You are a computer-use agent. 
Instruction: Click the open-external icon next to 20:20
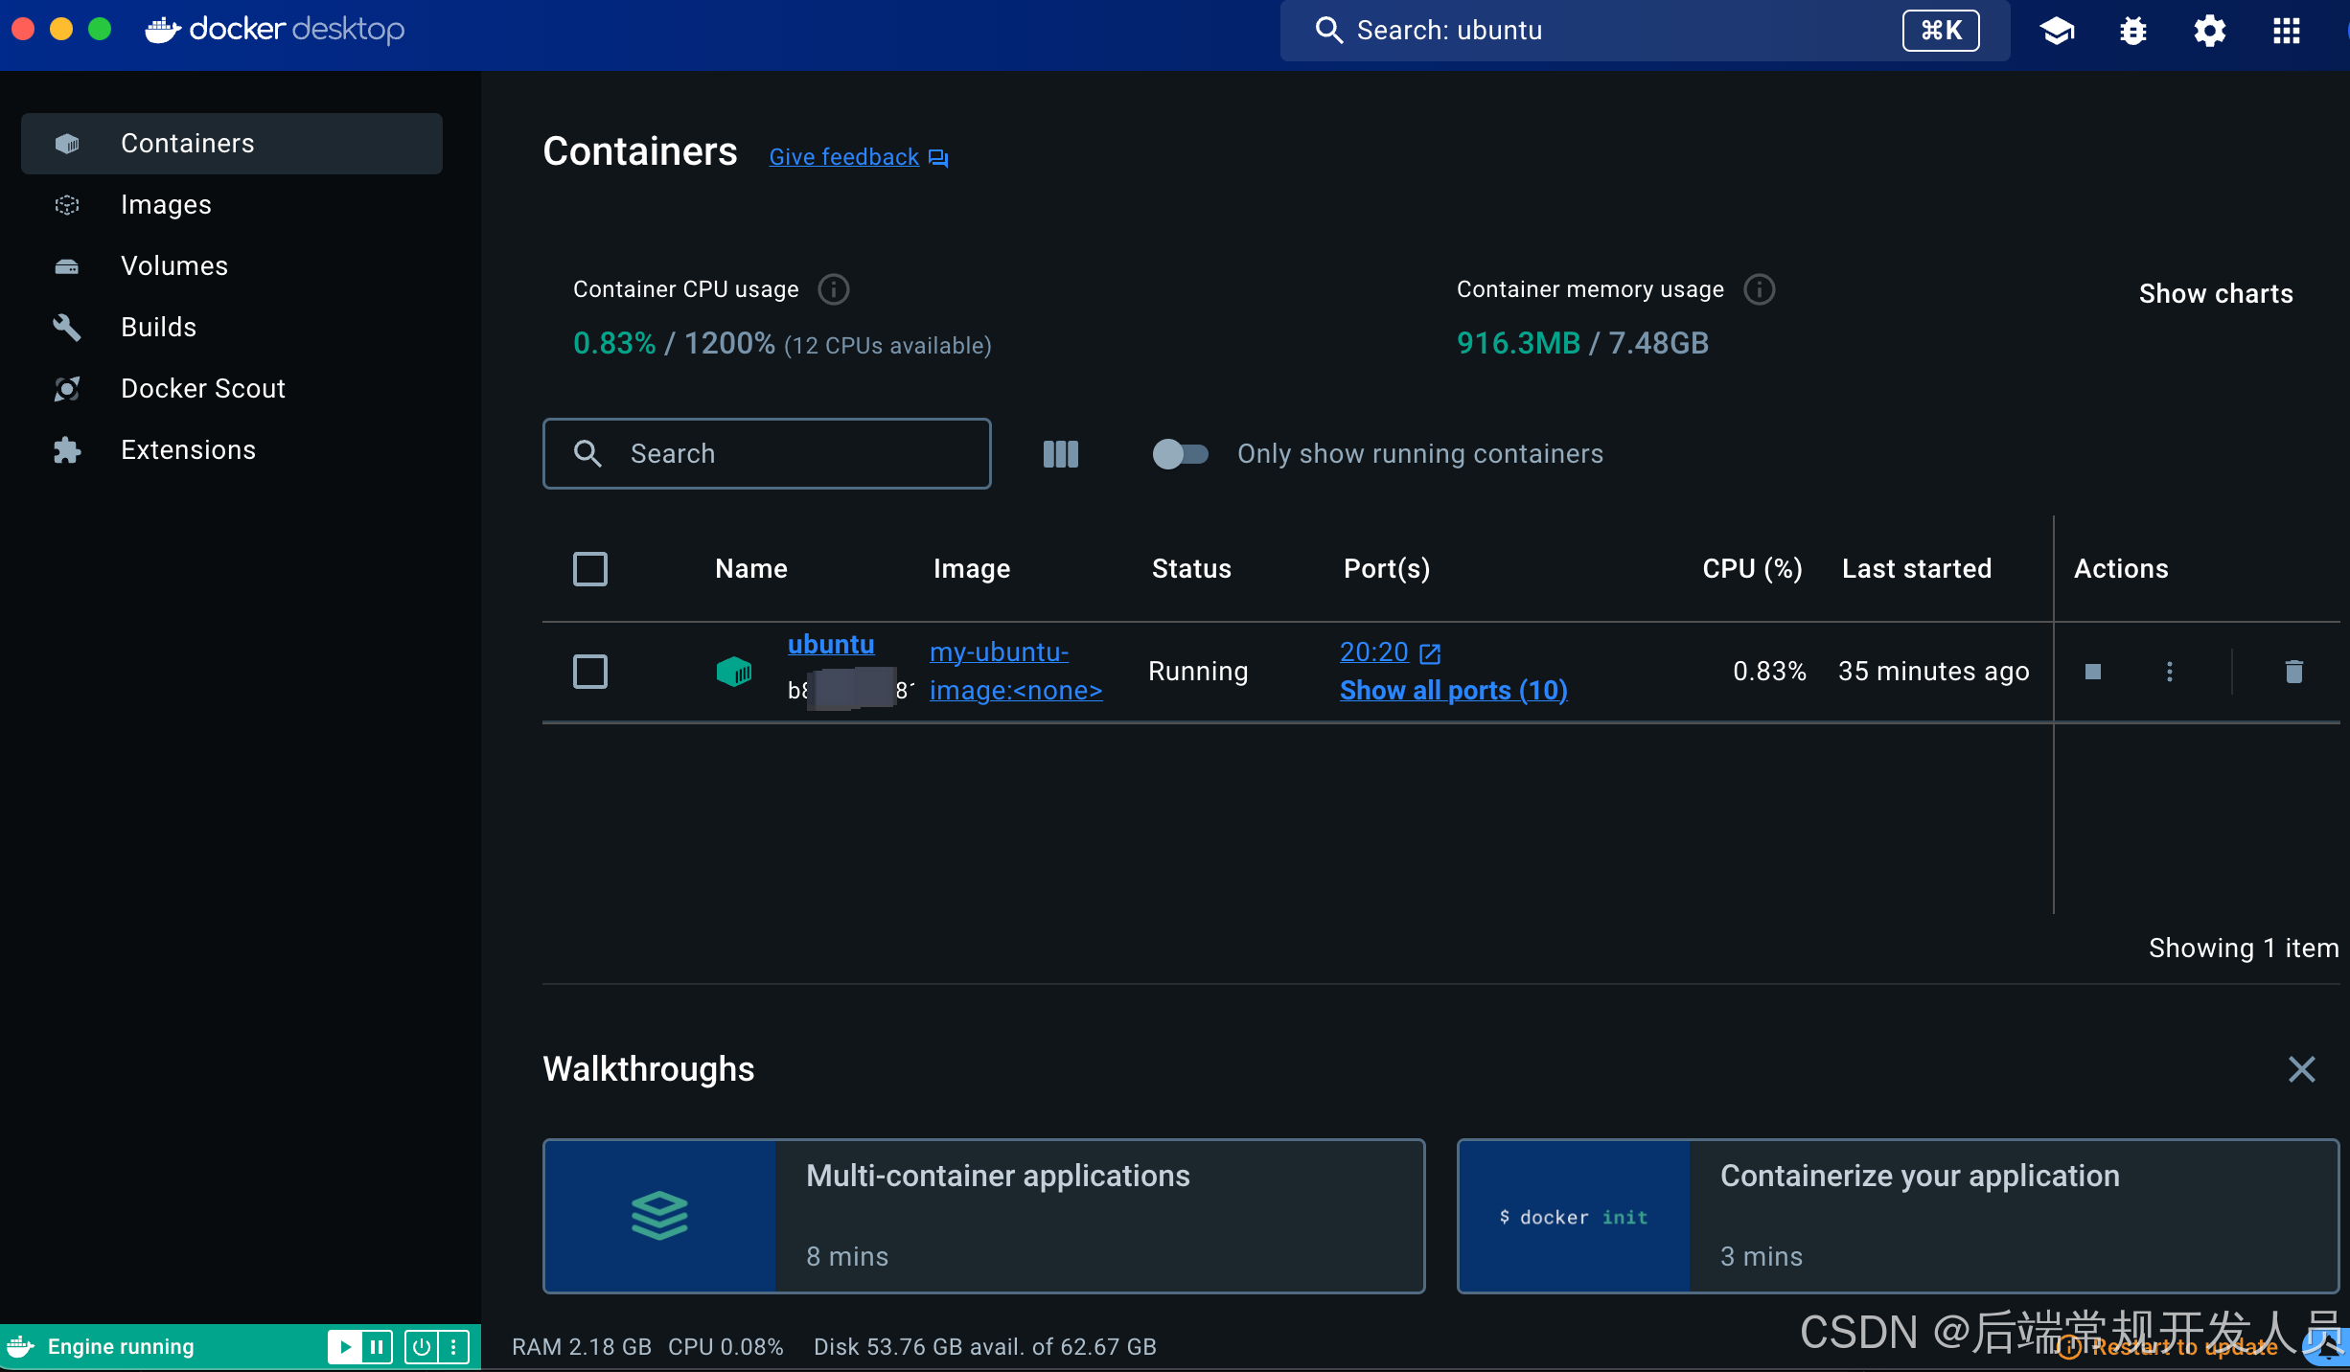tap(1430, 653)
